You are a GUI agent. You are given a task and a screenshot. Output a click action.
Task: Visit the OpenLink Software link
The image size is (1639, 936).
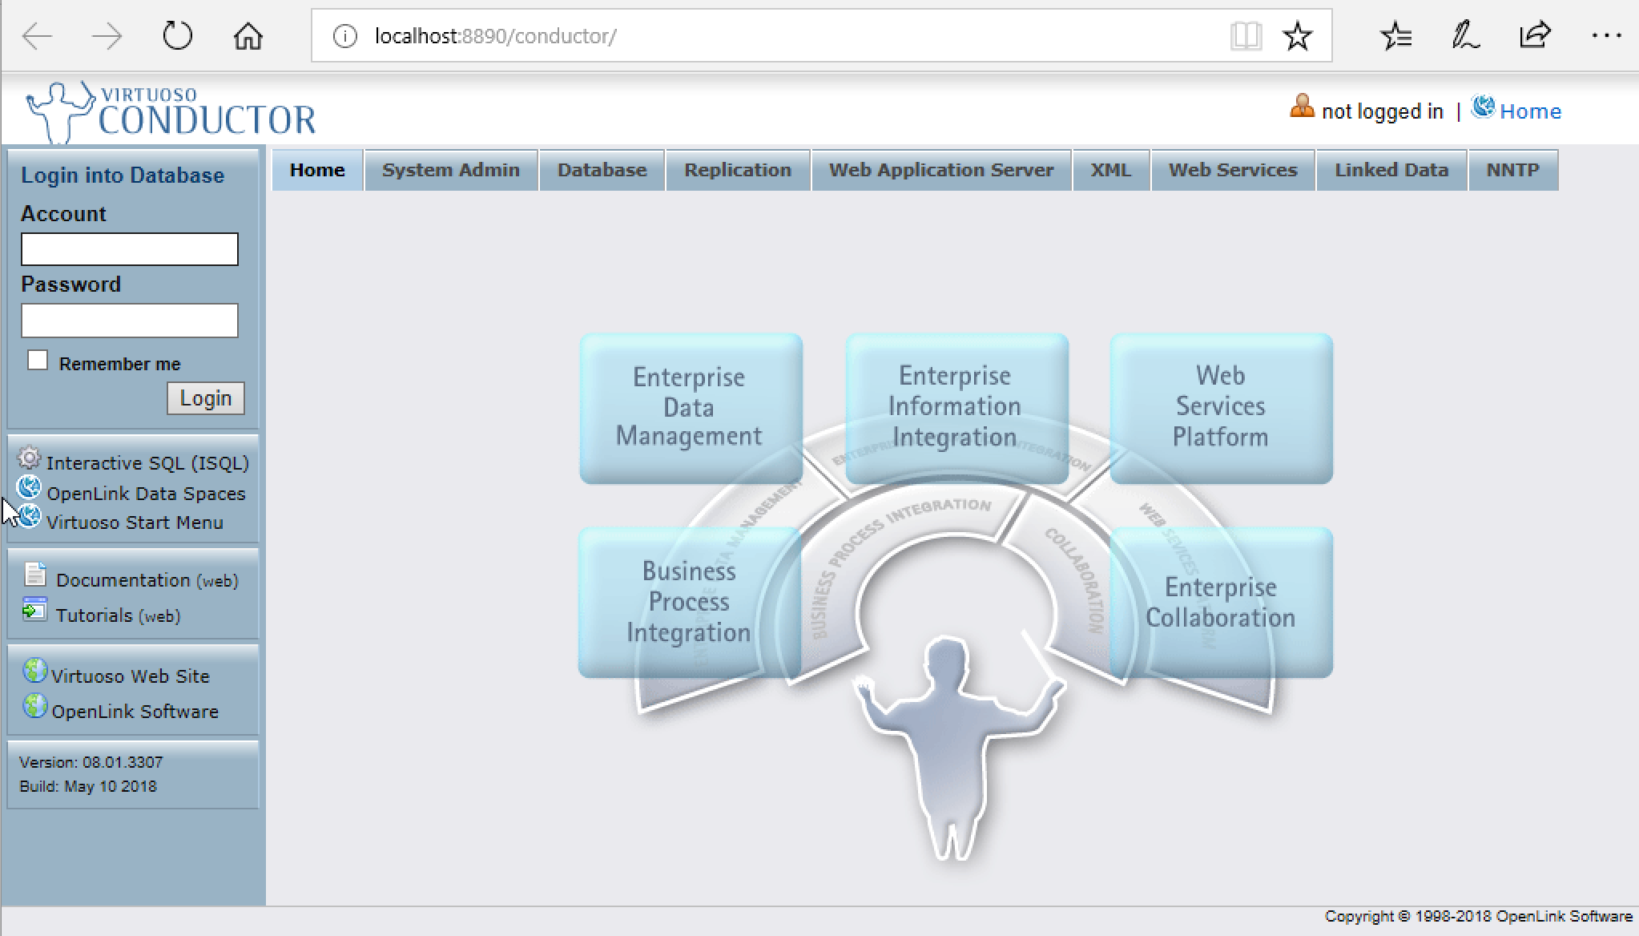click(x=135, y=712)
